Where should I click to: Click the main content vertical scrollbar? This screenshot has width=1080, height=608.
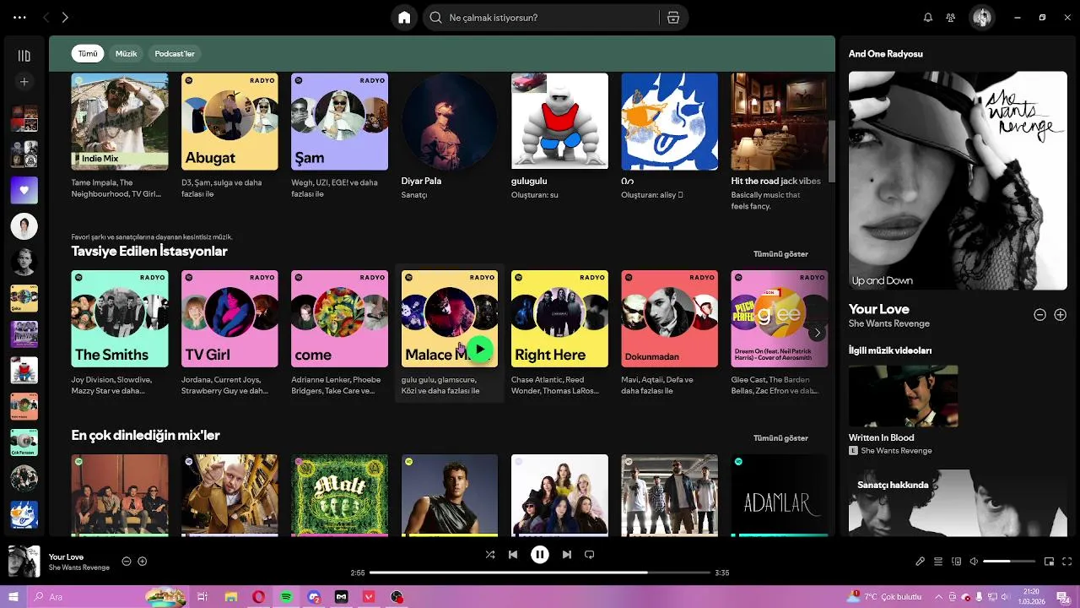(832, 150)
